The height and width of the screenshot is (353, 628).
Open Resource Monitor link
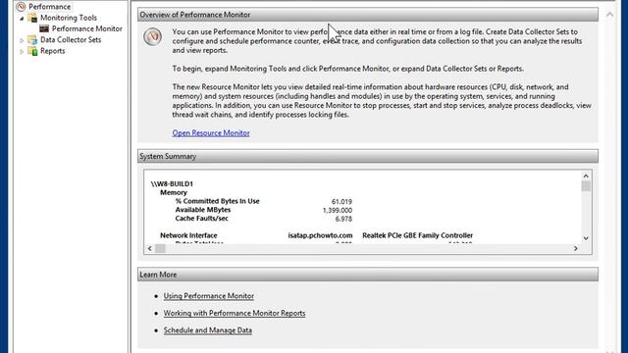(211, 133)
